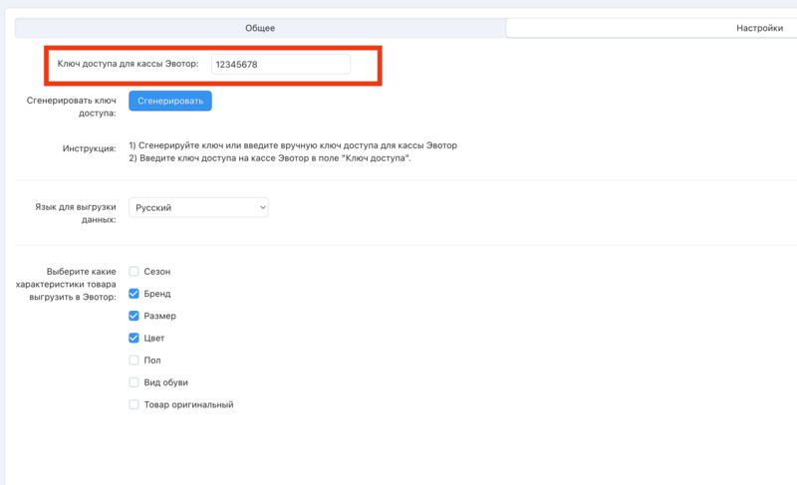
Task: Click instruction line '1) Сгенерируйте ключ или введите вручную'
Action: pos(293,145)
